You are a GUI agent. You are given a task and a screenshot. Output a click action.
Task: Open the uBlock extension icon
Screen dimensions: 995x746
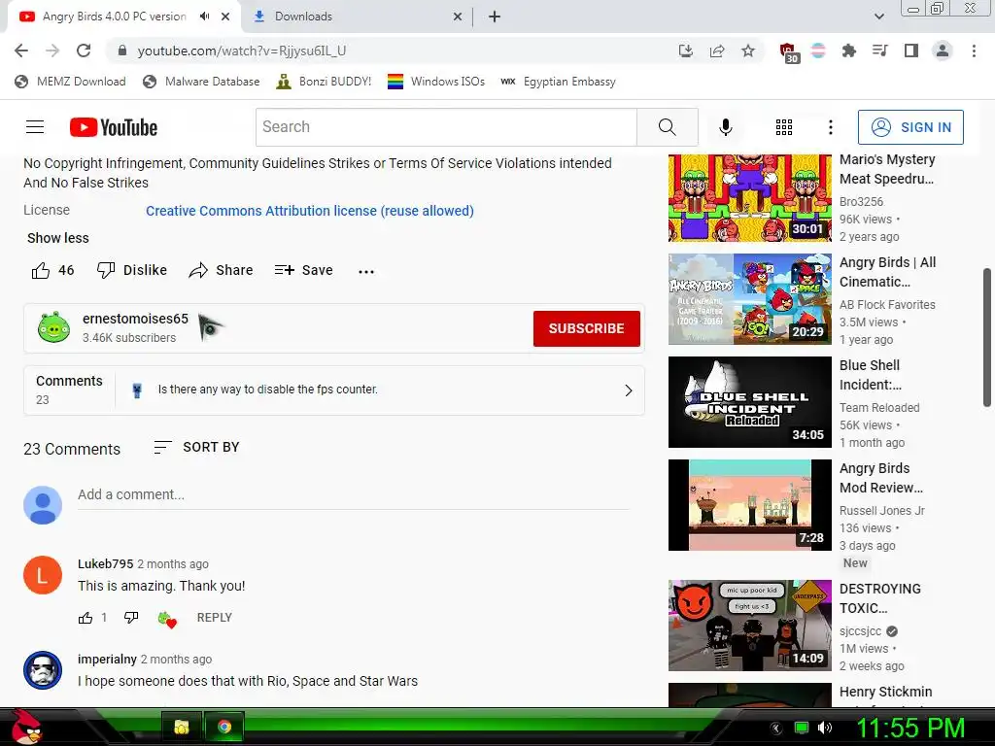[788, 52]
